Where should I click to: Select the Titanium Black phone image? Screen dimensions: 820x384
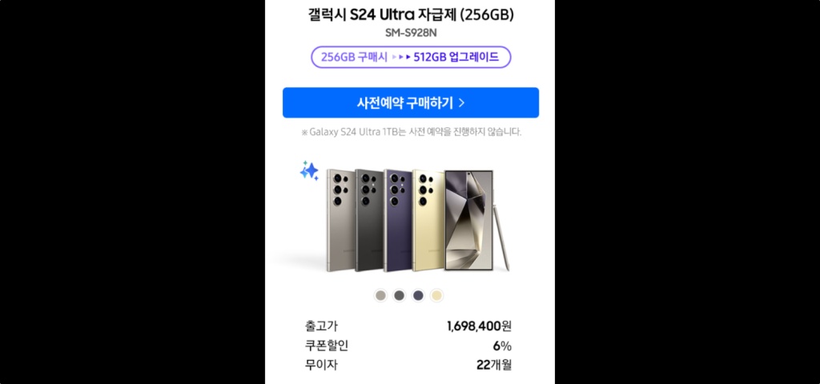coord(368,220)
